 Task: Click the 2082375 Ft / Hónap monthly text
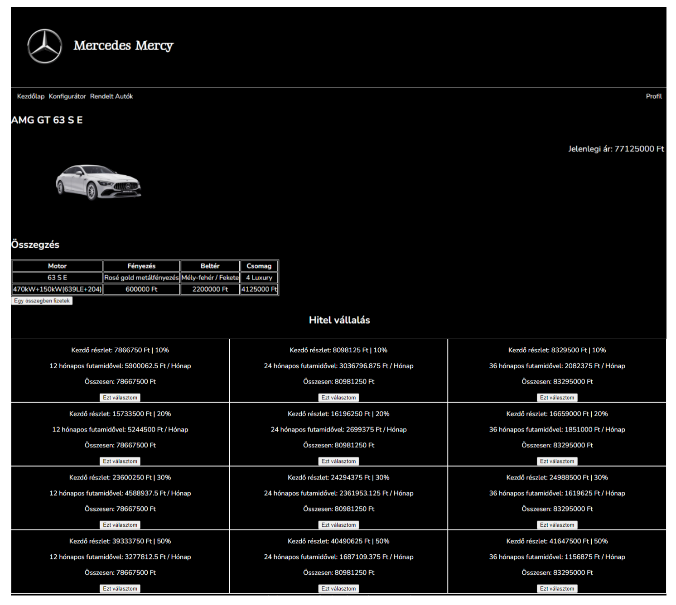[595, 366]
